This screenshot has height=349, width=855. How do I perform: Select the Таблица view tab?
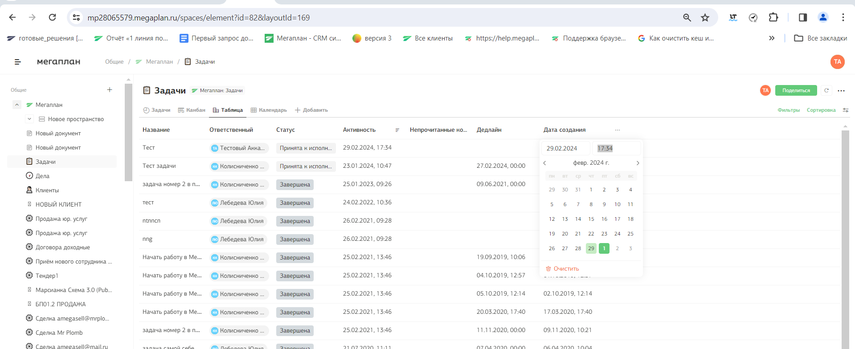(228, 110)
